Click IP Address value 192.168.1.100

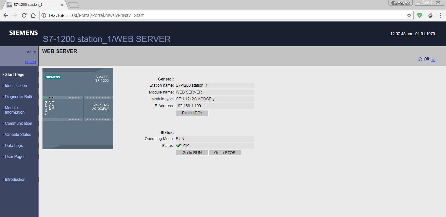tap(215, 106)
